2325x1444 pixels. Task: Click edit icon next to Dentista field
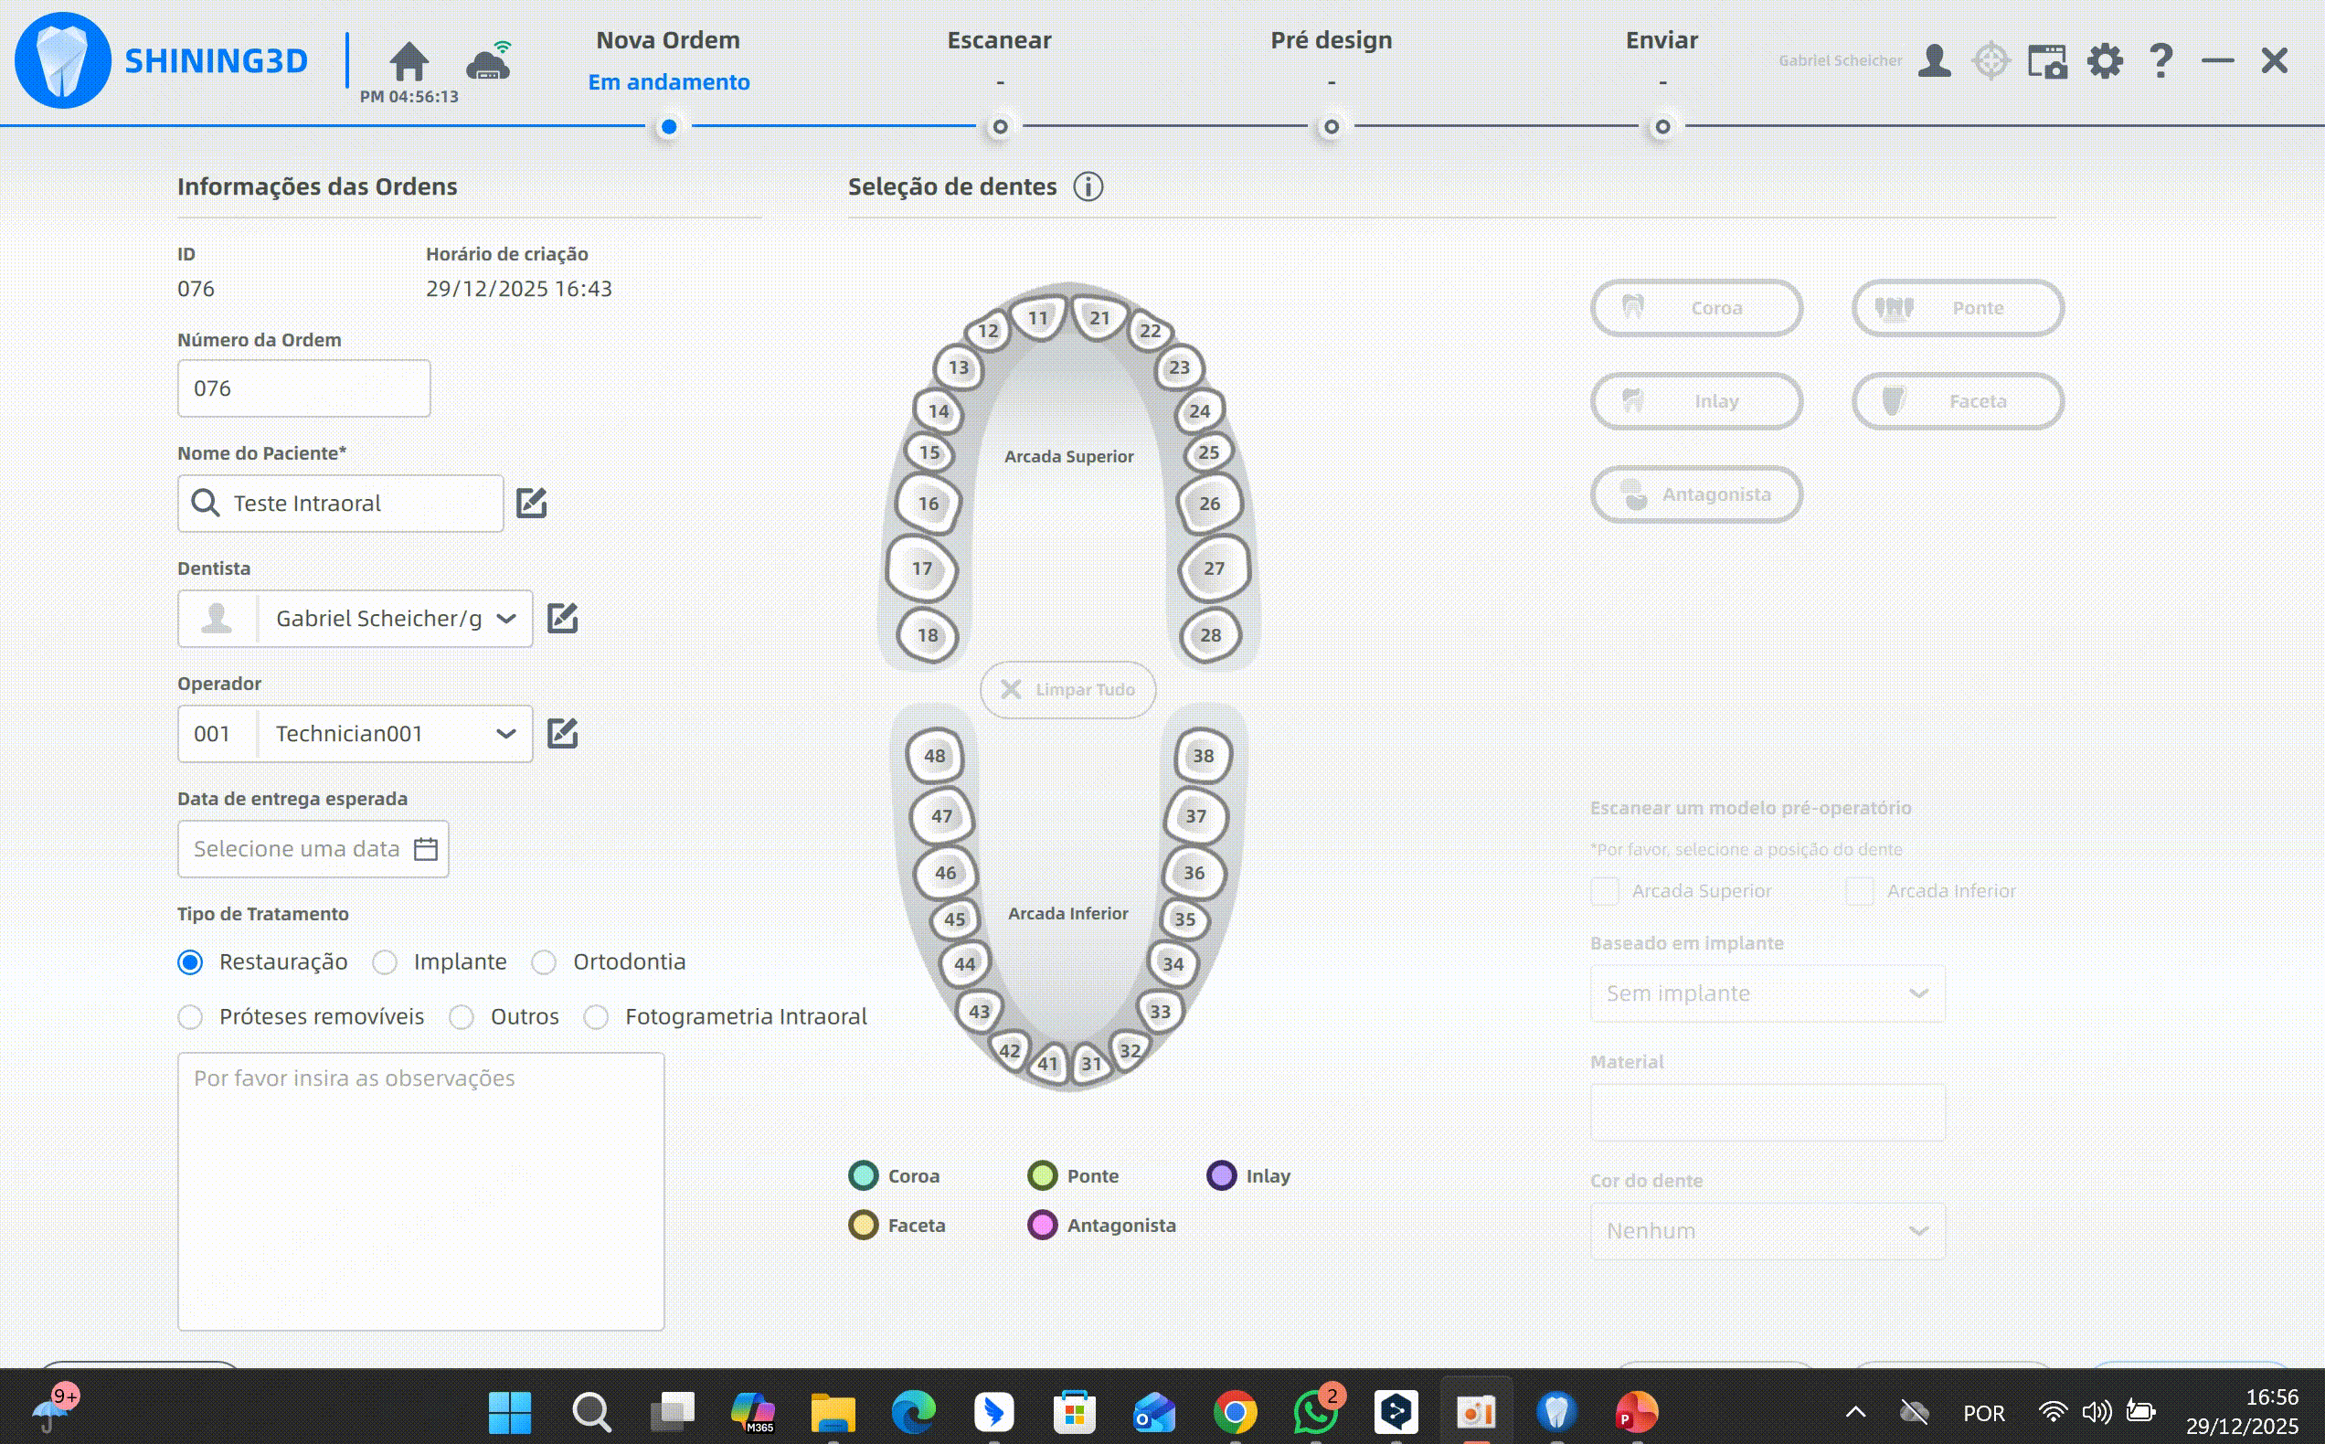coord(562,619)
